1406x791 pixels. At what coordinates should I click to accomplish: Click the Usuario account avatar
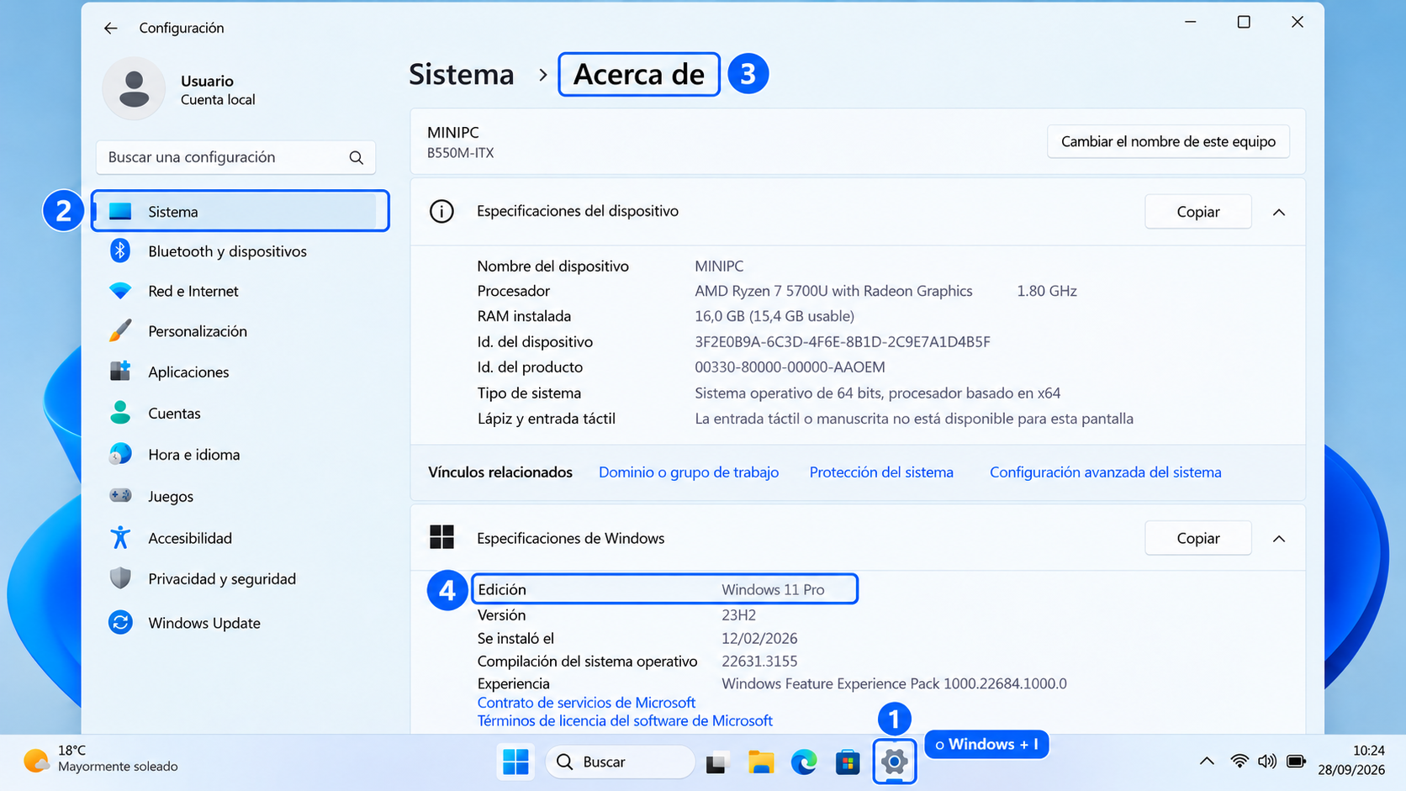pyautogui.click(x=134, y=88)
